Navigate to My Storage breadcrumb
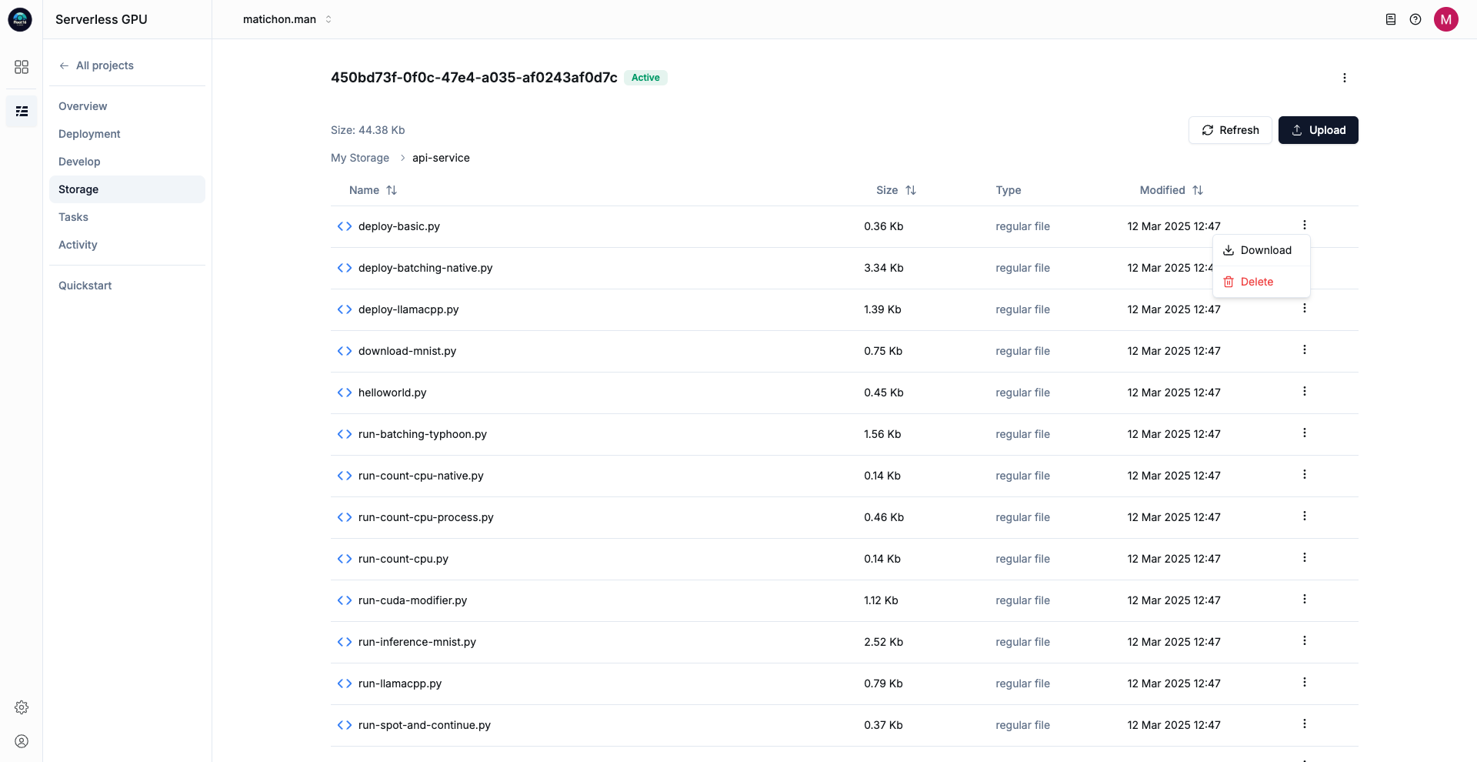The height and width of the screenshot is (762, 1477). tap(360, 158)
